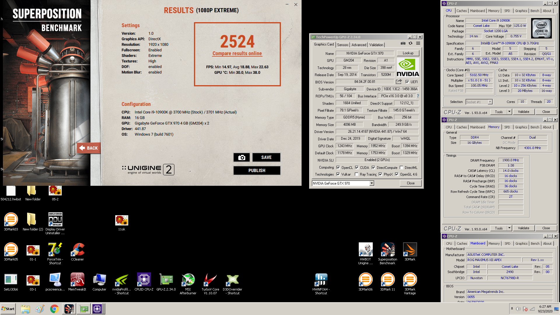Open the Caches tab in top CPU-Z window
This screenshot has width=560, height=315.
point(461,11)
